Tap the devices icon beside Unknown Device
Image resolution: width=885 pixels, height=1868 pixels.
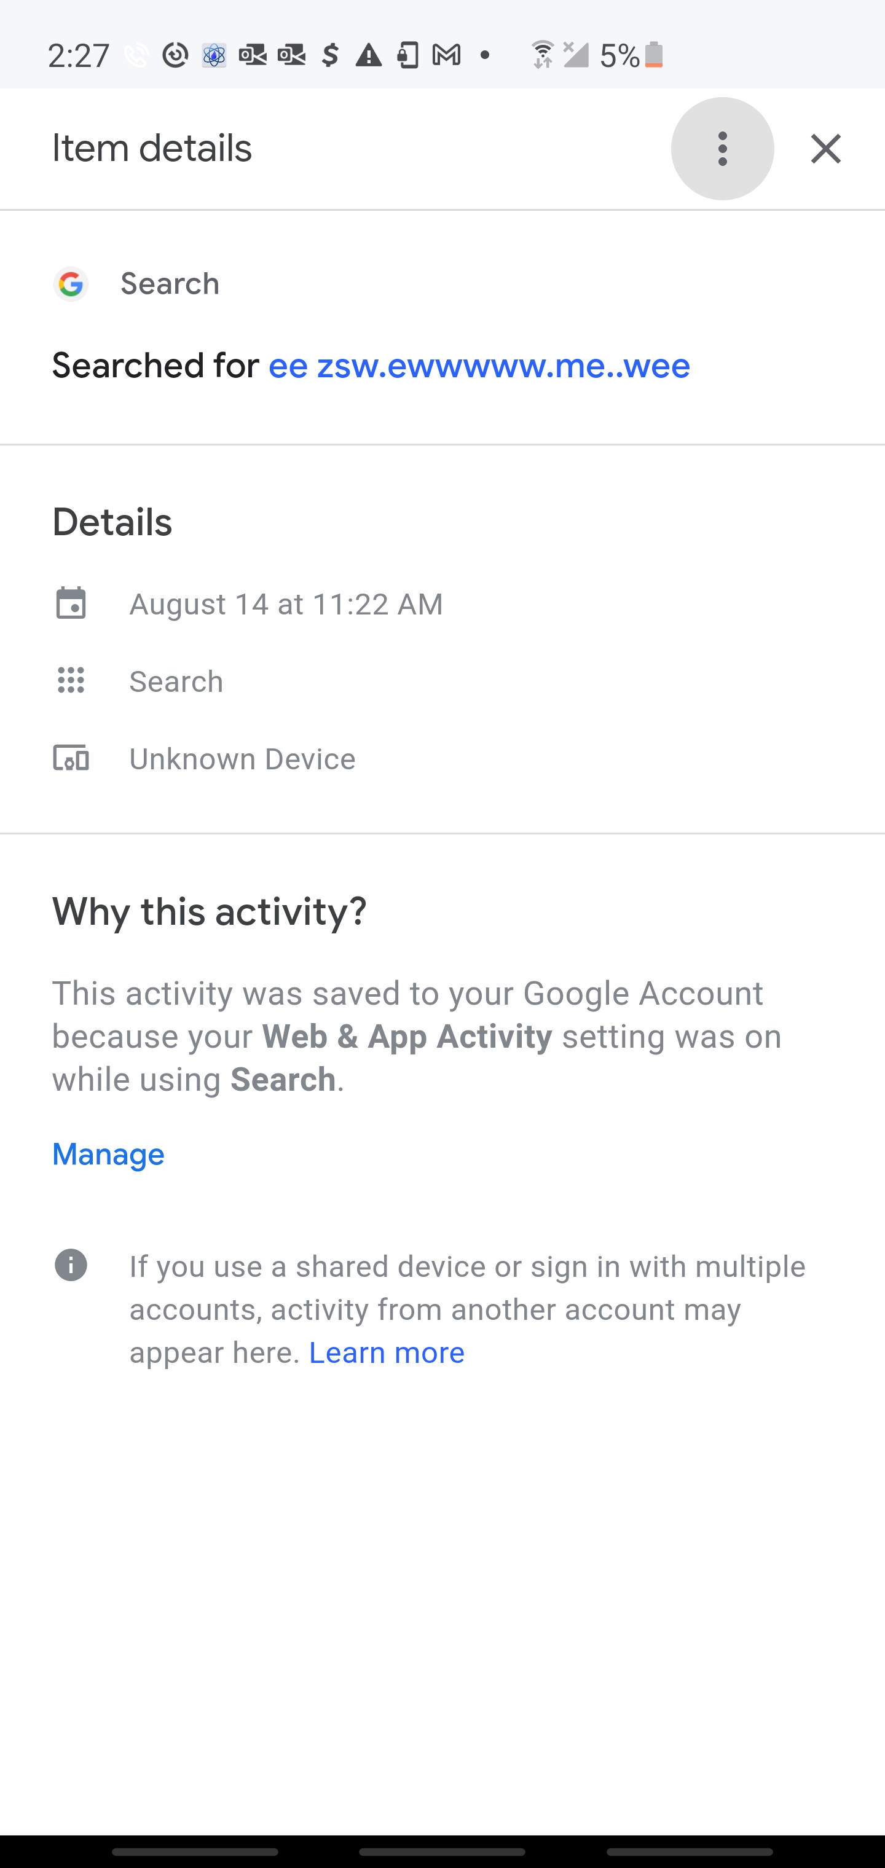point(71,758)
